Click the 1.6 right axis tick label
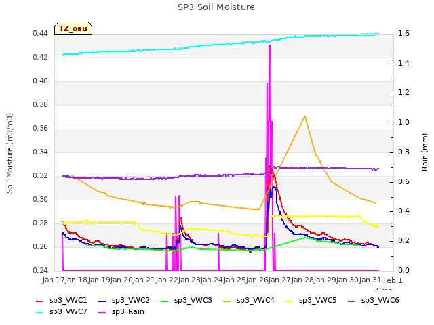Image resolution: width=434 pixels, height=325 pixels. pyautogui.click(x=403, y=34)
